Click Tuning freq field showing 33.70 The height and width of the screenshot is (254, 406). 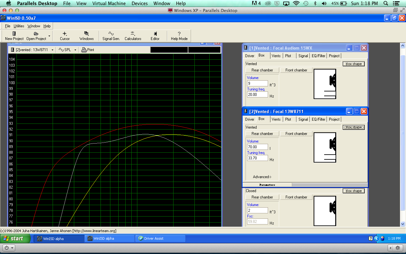258,158
